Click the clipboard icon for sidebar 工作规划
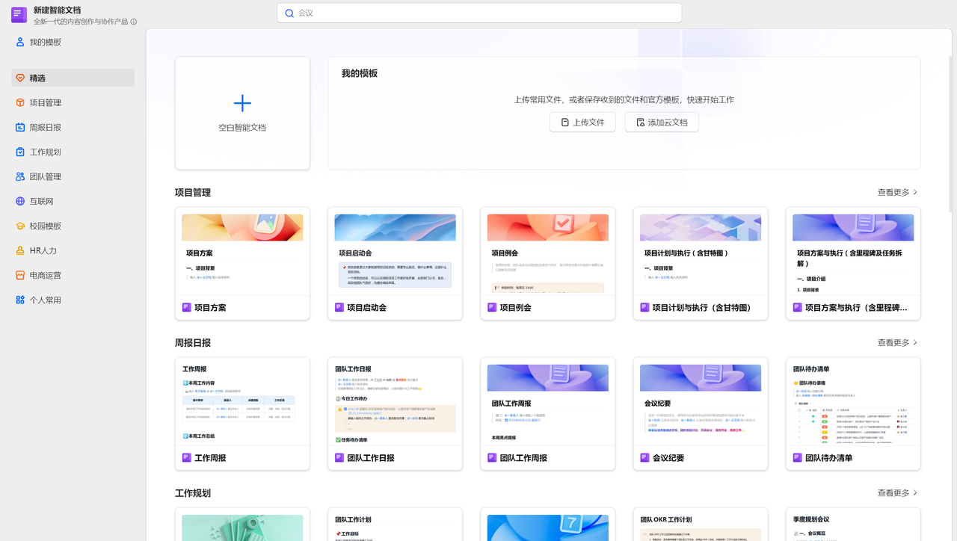 tap(20, 152)
